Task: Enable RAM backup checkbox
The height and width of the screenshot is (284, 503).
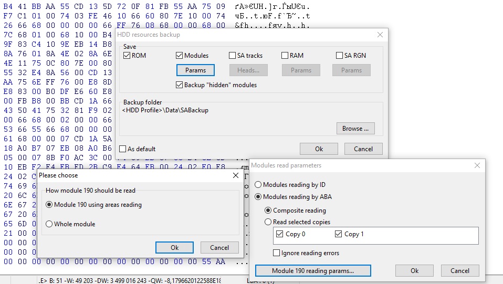Action: click(285, 56)
